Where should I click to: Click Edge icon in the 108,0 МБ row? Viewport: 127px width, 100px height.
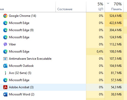tap(5, 52)
